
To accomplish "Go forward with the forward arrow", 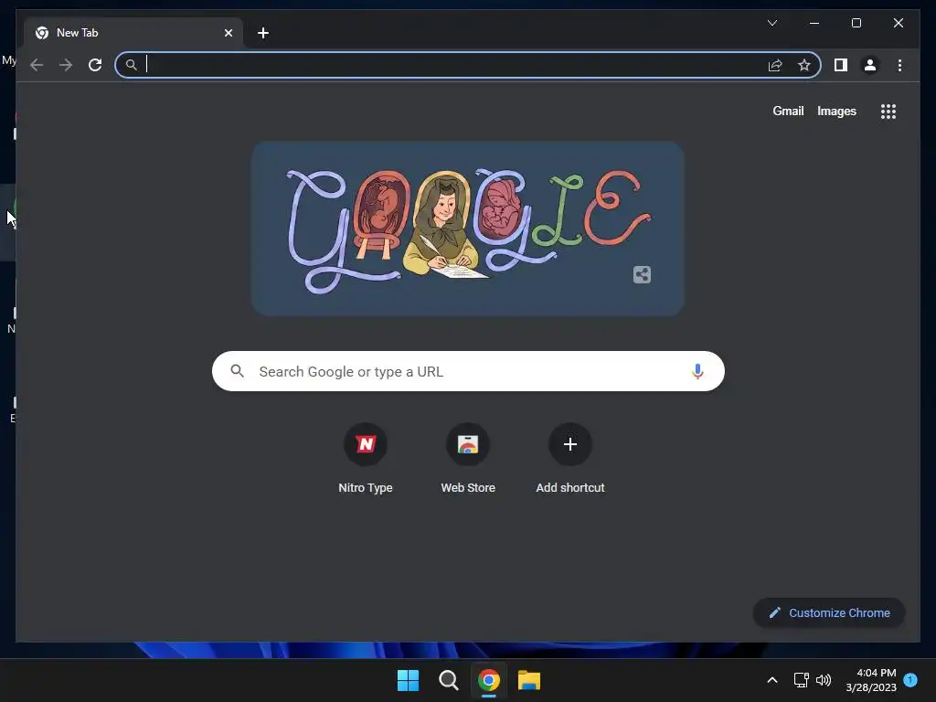I will [66, 65].
